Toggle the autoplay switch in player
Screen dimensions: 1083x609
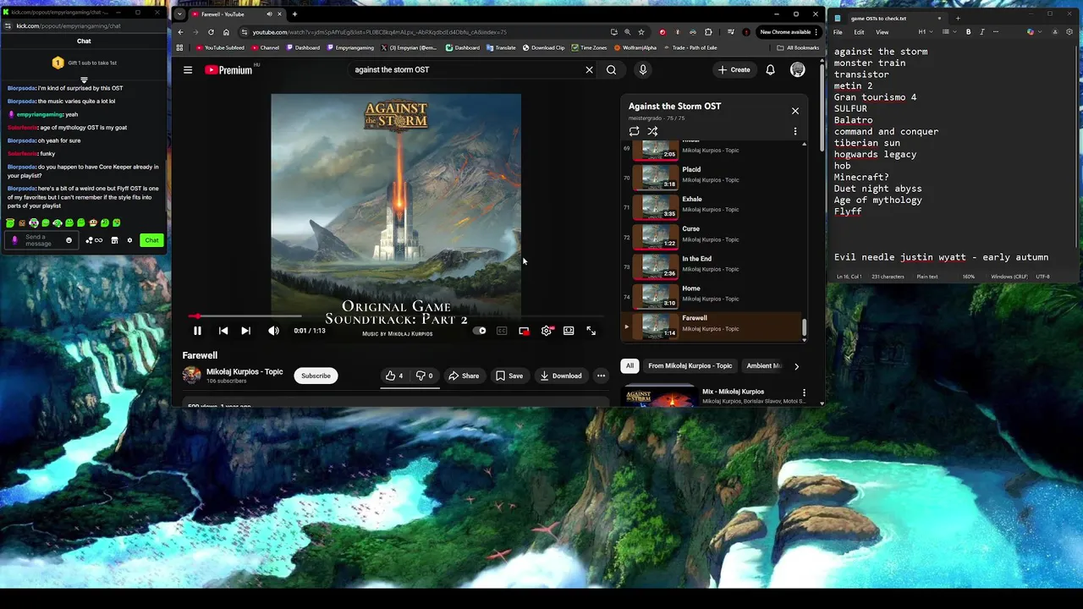coord(480,331)
